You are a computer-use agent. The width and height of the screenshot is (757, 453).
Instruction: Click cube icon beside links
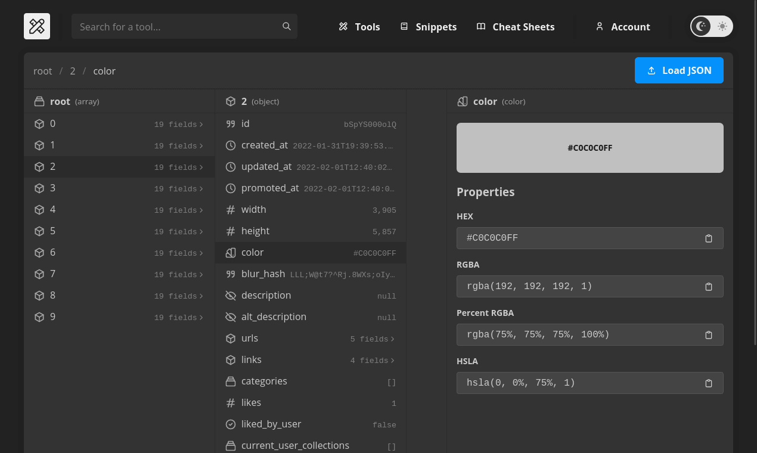231,360
